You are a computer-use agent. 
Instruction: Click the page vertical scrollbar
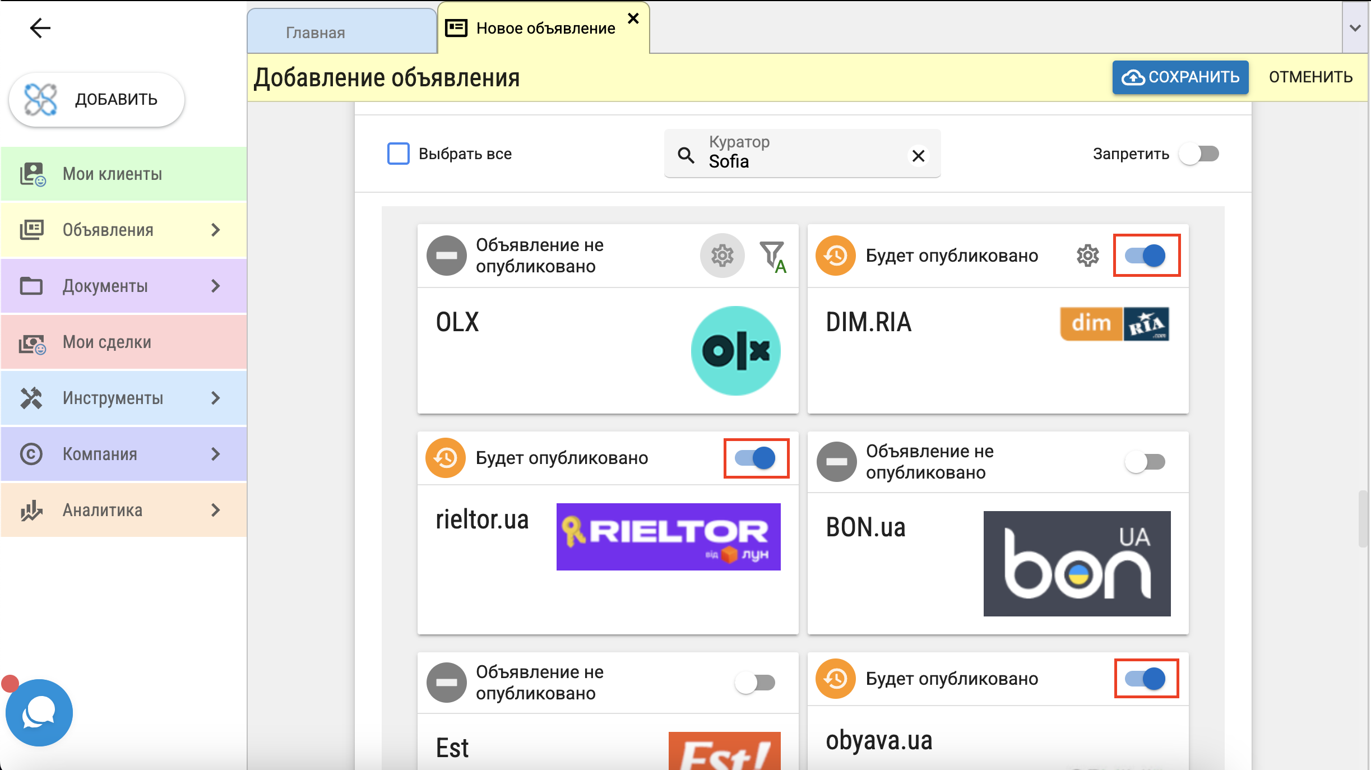[1362, 518]
